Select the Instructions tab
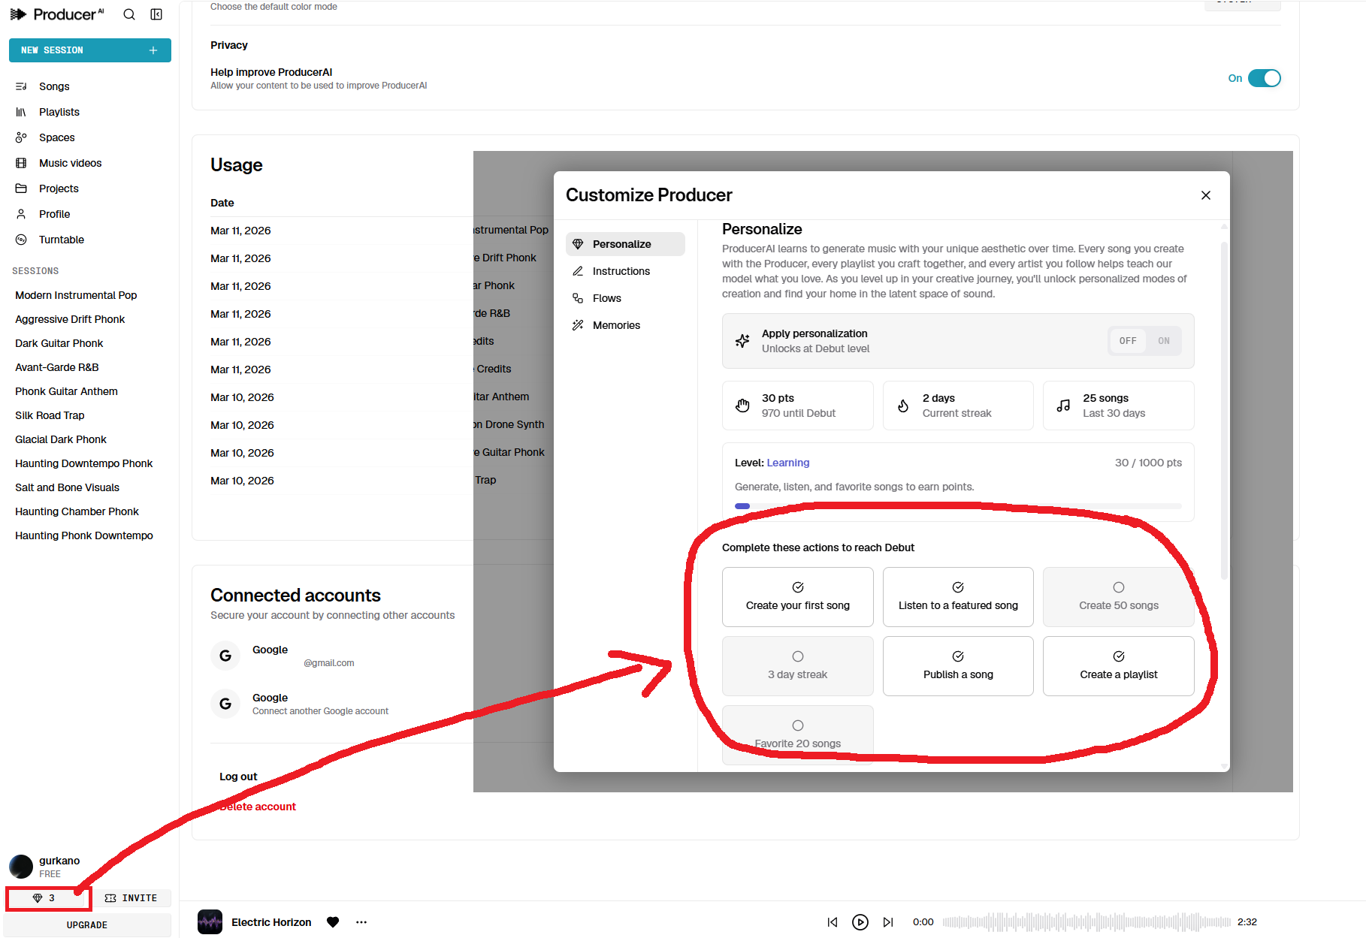1366x938 pixels. coord(625,271)
